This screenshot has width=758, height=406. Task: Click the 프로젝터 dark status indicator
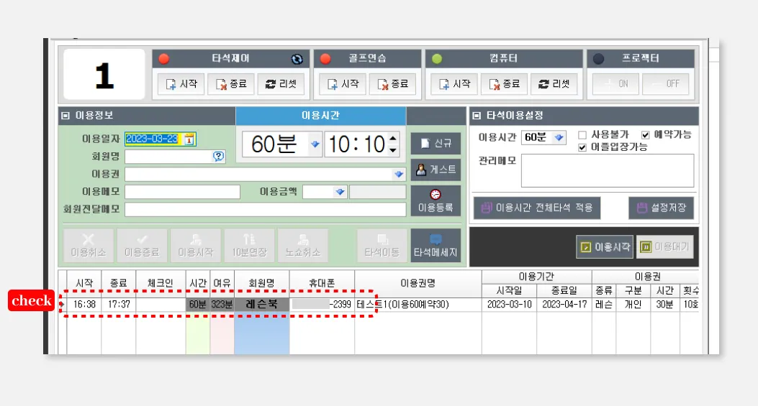click(x=598, y=59)
